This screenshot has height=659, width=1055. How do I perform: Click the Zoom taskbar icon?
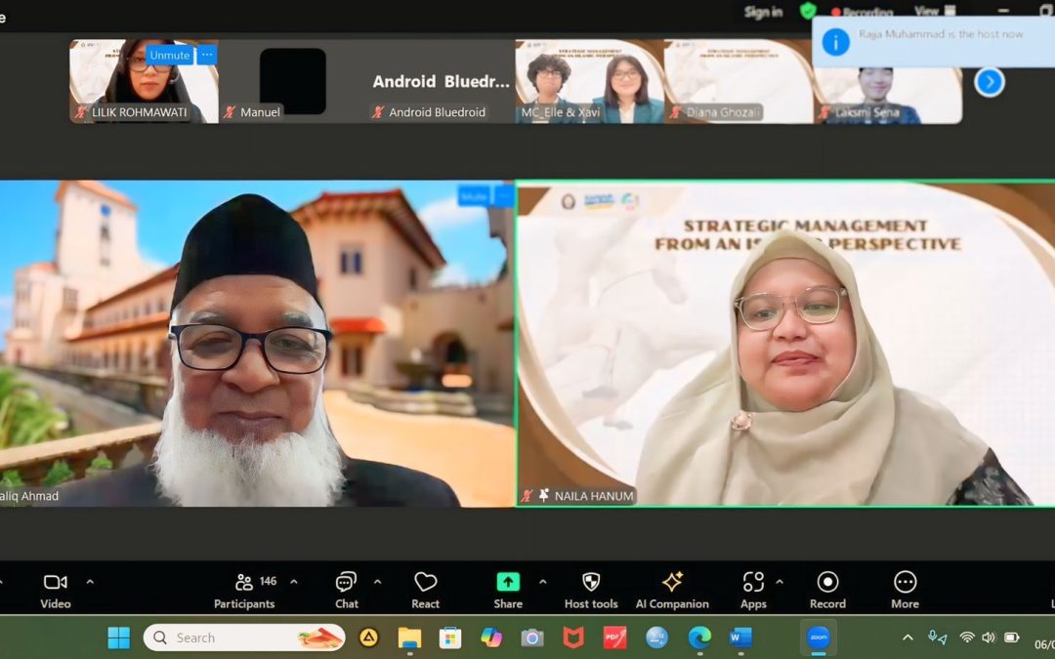click(819, 638)
